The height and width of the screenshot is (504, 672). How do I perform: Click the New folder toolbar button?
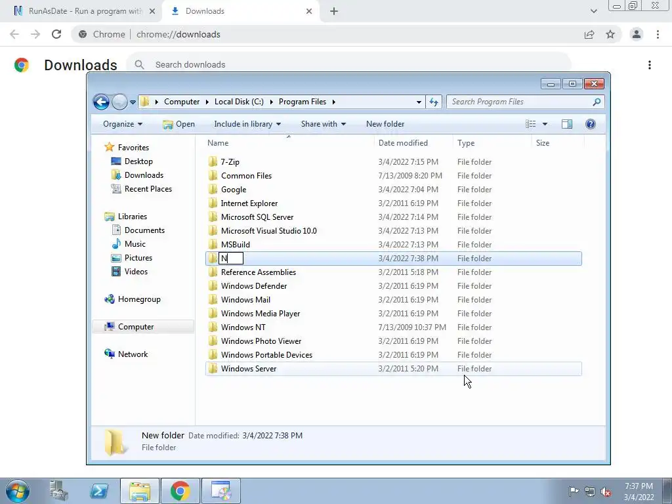click(385, 124)
